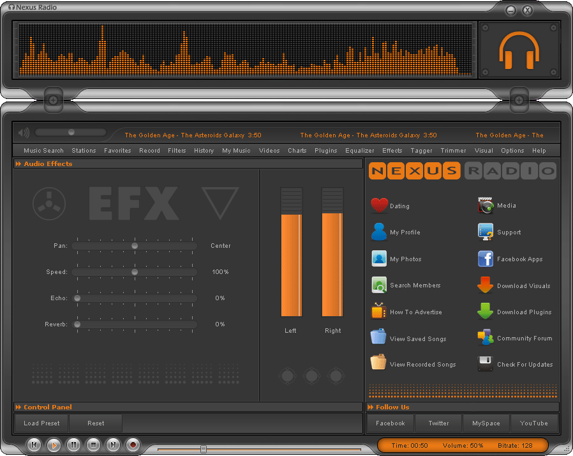Click the Echo slider handle
Screen dimensions: 573x456
tap(77, 298)
